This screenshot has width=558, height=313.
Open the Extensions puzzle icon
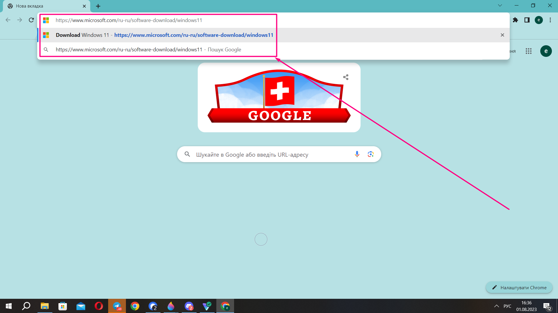(515, 20)
